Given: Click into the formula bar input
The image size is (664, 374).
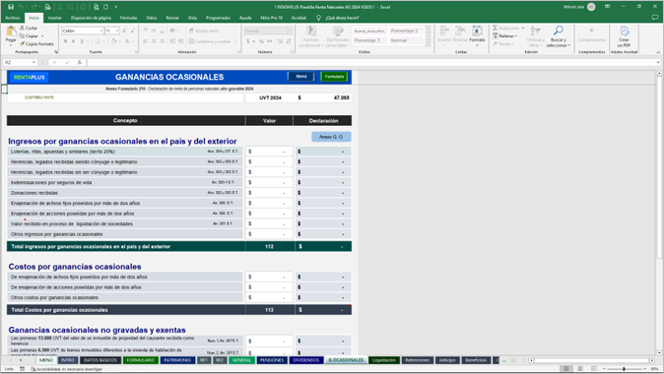Looking at the screenshot, I should coord(371,62).
